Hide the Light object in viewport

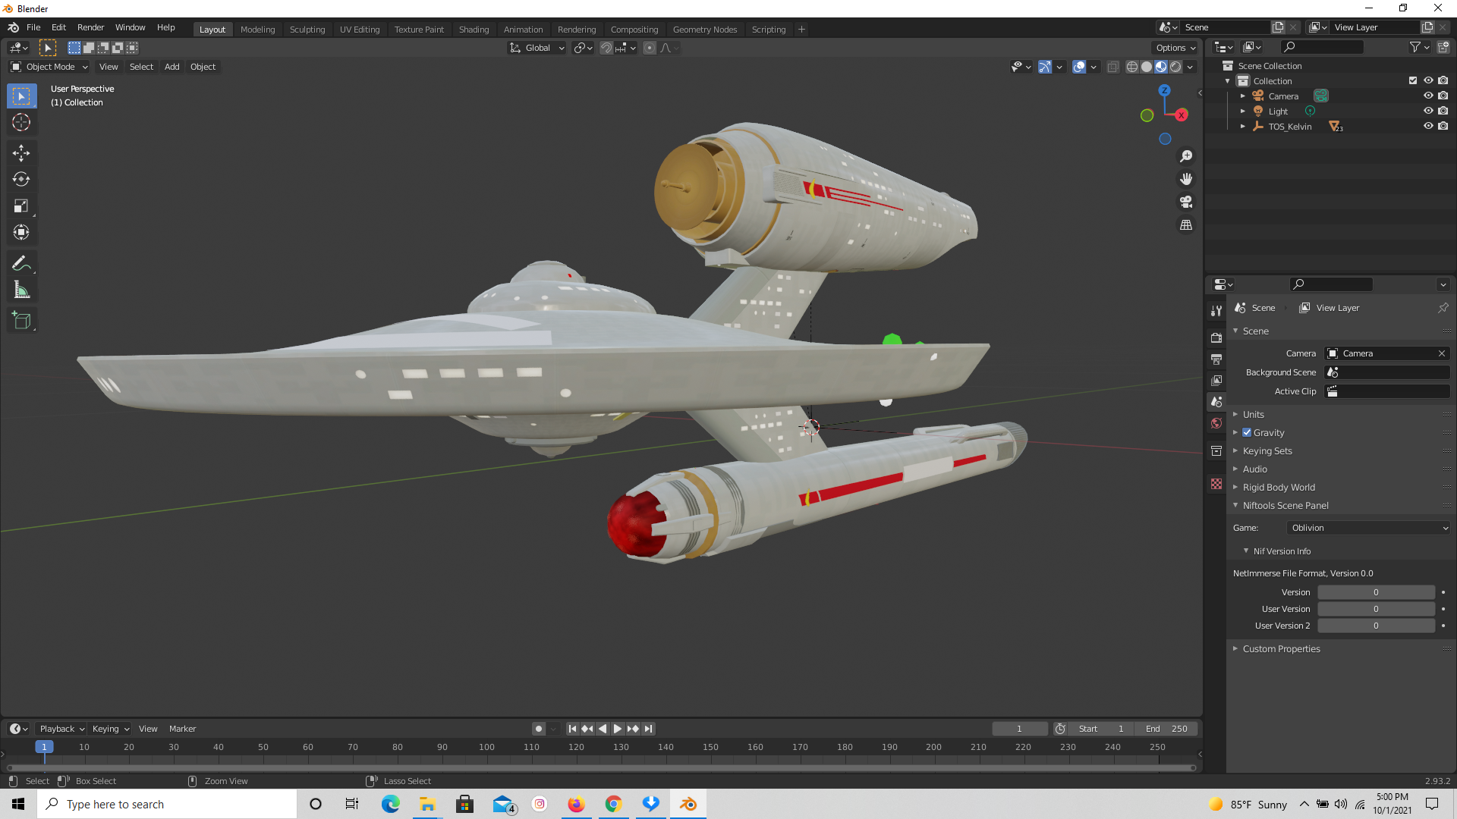point(1428,111)
